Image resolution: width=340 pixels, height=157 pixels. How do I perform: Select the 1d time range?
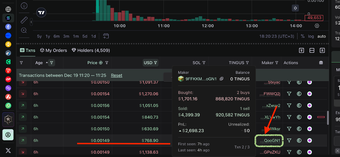(x=93, y=36)
